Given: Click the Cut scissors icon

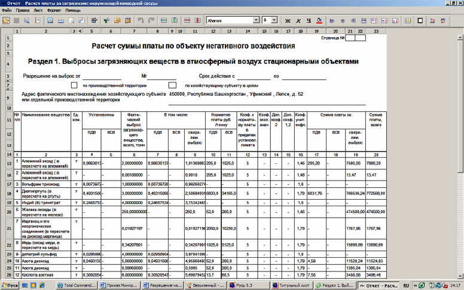Looking at the screenshot, I should pyautogui.click(x=106, y=20).
